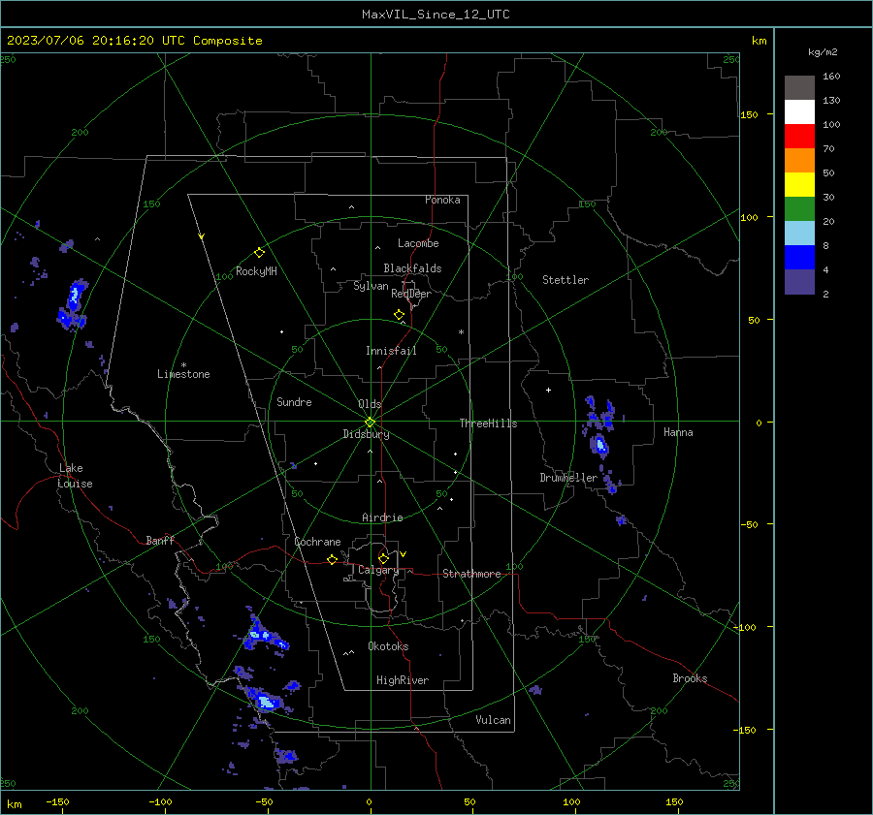Click the light-blue storm cell west of Okotoks

[x=263, y=634]
